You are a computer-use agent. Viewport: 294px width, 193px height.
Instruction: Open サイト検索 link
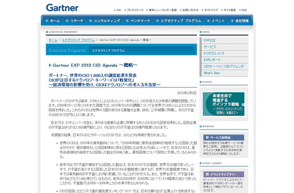230,10
